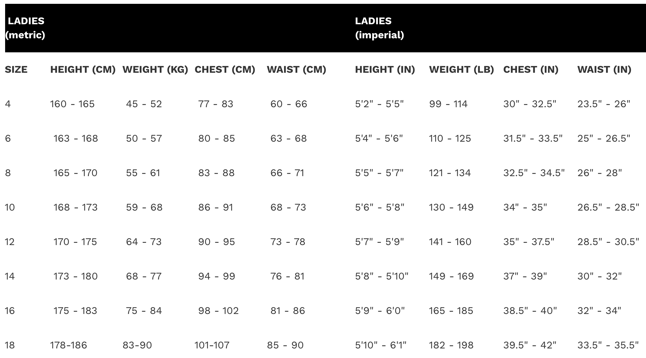Select the SIZE column heading

tap(16, 70)
